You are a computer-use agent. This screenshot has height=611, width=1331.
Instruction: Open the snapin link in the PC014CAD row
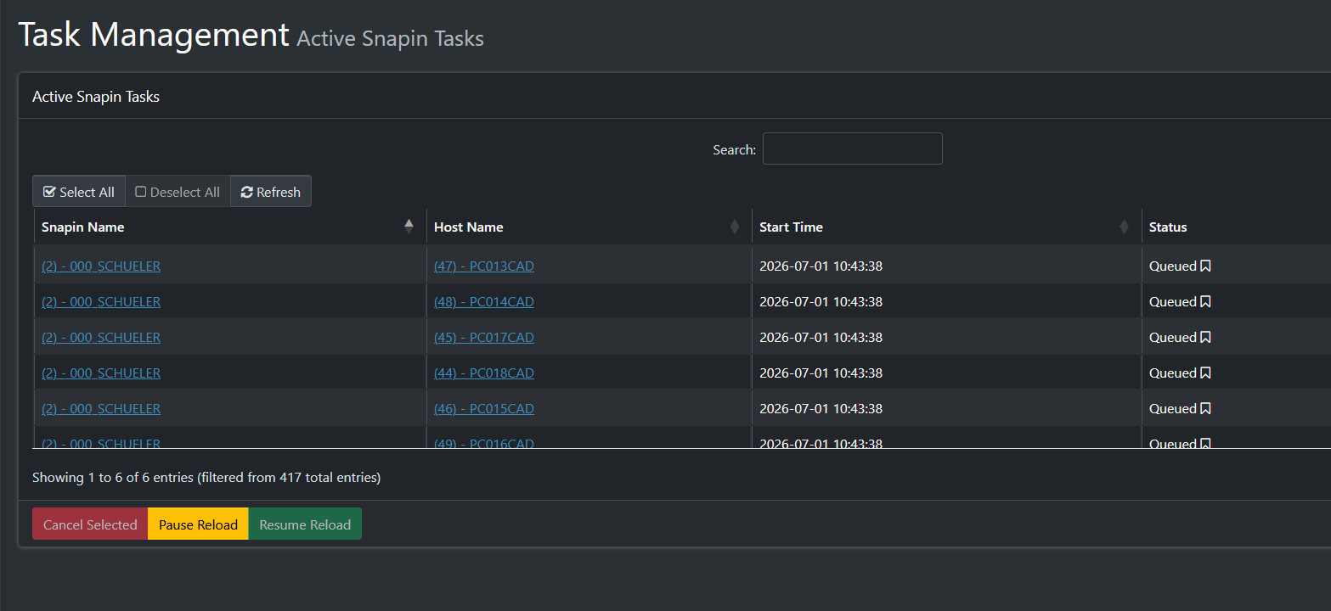click(x=101, y=302)
